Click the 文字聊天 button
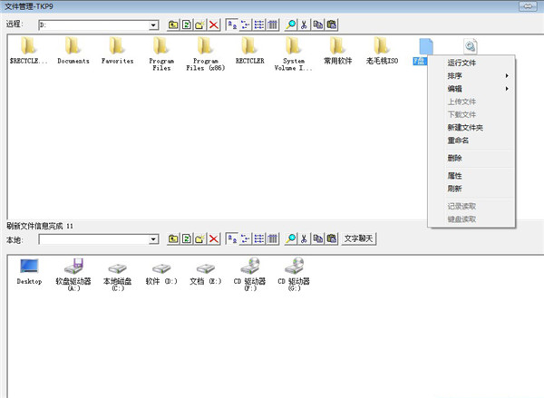This screenshot has height=398, width=544. (x=360, y=238)
